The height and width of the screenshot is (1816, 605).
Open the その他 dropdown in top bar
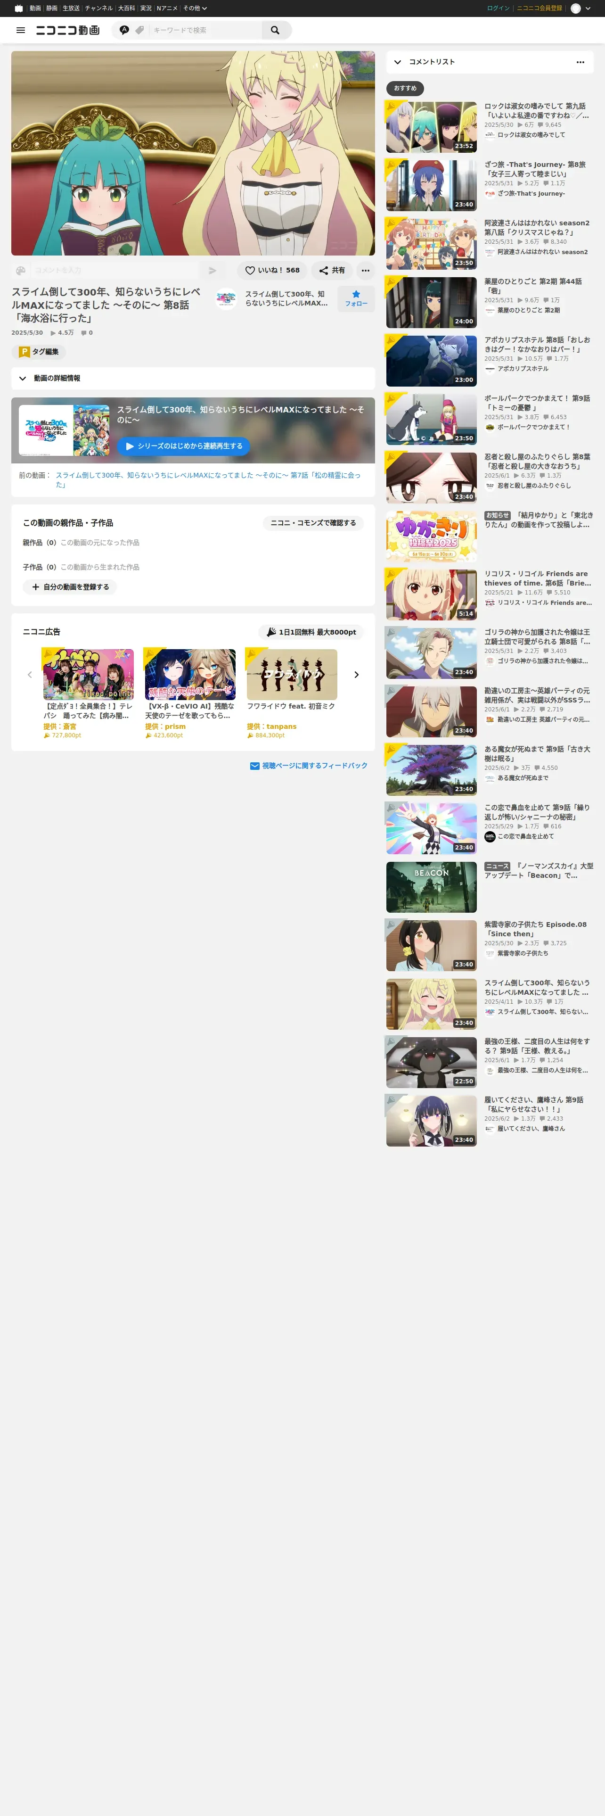click(x=195, y=8)
